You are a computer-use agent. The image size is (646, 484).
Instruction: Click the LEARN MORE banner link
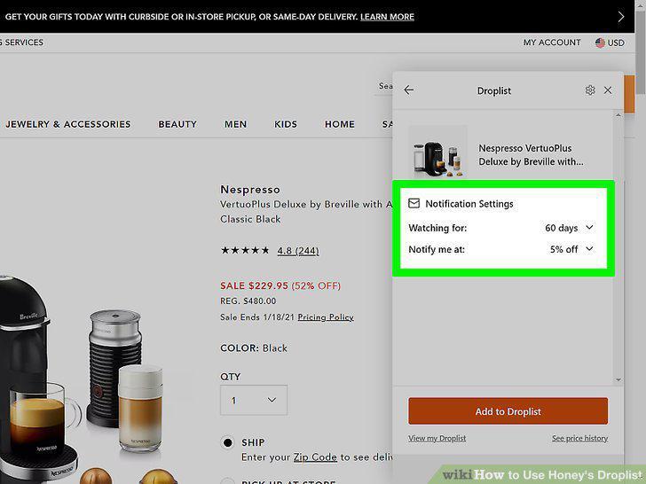(x=387, y=17)
